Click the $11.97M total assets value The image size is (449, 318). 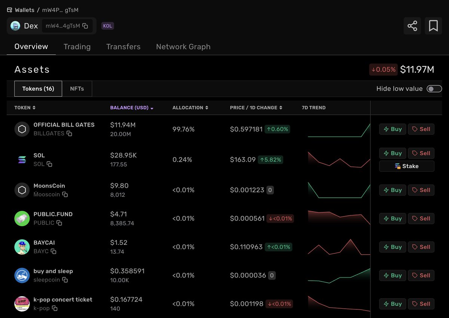[x=417, y=69]
